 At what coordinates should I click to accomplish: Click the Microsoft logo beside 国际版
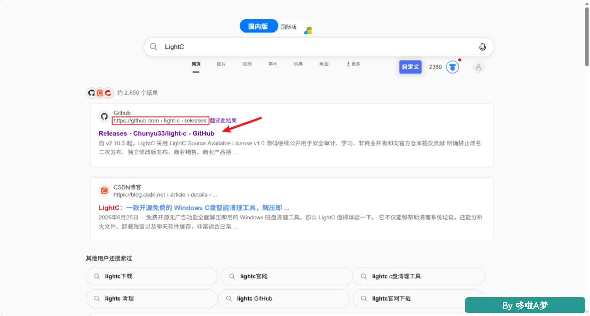(308, 30)
